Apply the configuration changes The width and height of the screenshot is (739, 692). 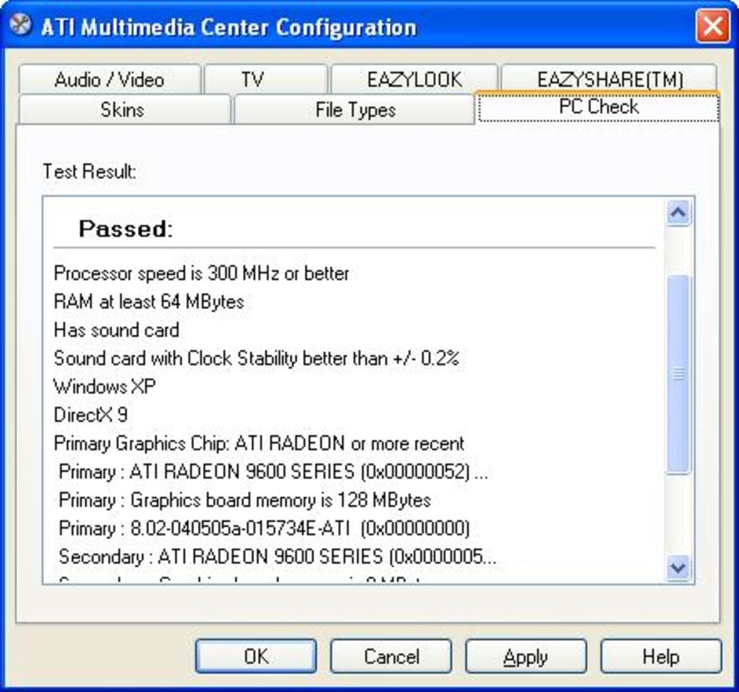[x=526, y=656]
